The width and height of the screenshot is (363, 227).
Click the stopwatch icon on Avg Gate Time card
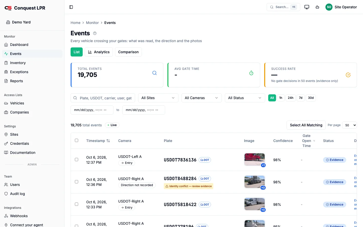click(x=251, y=73)
